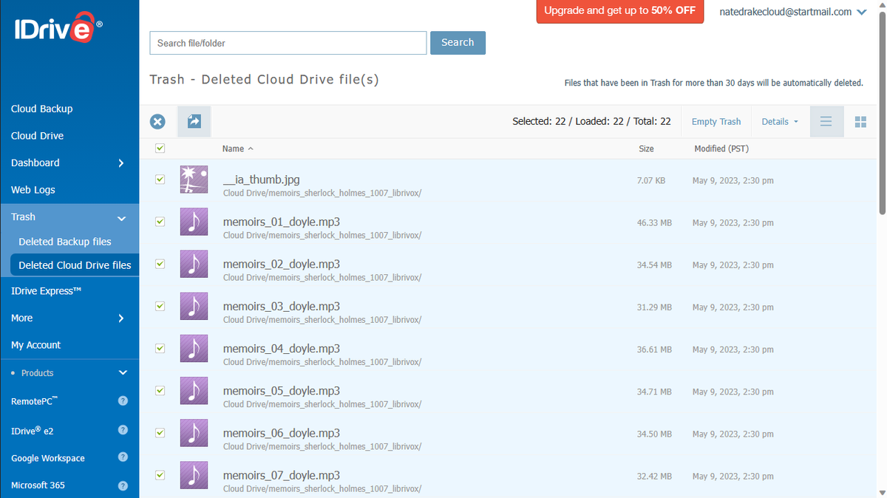
Task: Click the clear selection X icon
Action: [157, 121]
